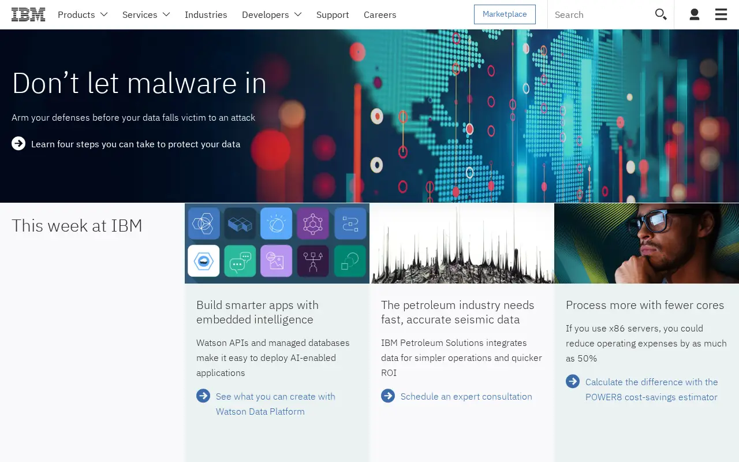Click the petroleum industry seismic data heading
This screenshot has height=462, width=739.
point(458,312)
